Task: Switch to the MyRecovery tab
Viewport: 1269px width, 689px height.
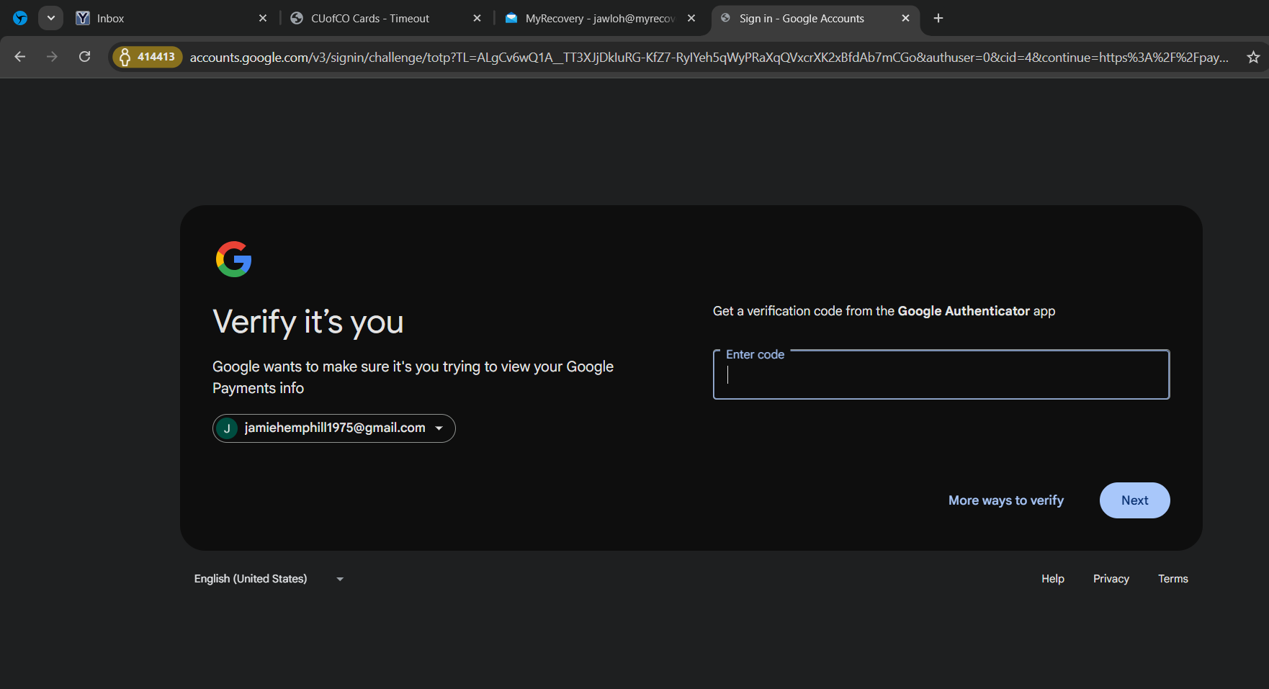Action: [594, 19]
